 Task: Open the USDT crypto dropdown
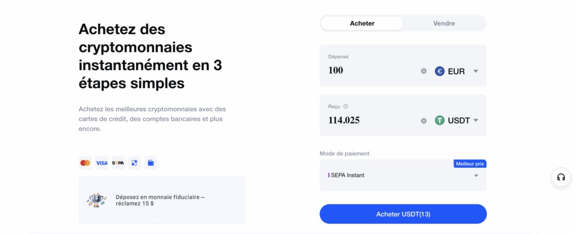click(x=456, y=120)
